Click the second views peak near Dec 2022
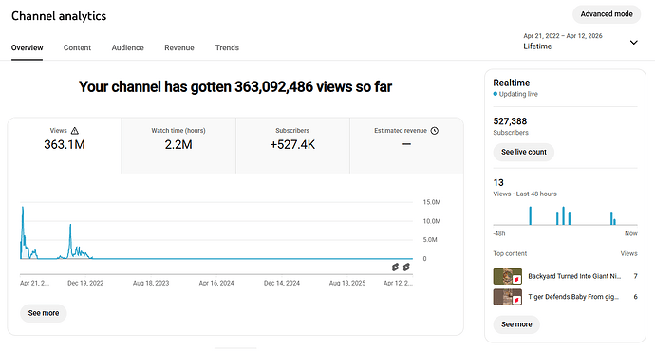Screen dimensions: 655x351 [70, 225]
